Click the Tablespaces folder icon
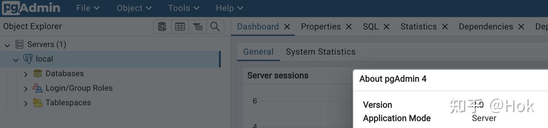This screenshot has height=128, width=548. click(x=38, y=103)
